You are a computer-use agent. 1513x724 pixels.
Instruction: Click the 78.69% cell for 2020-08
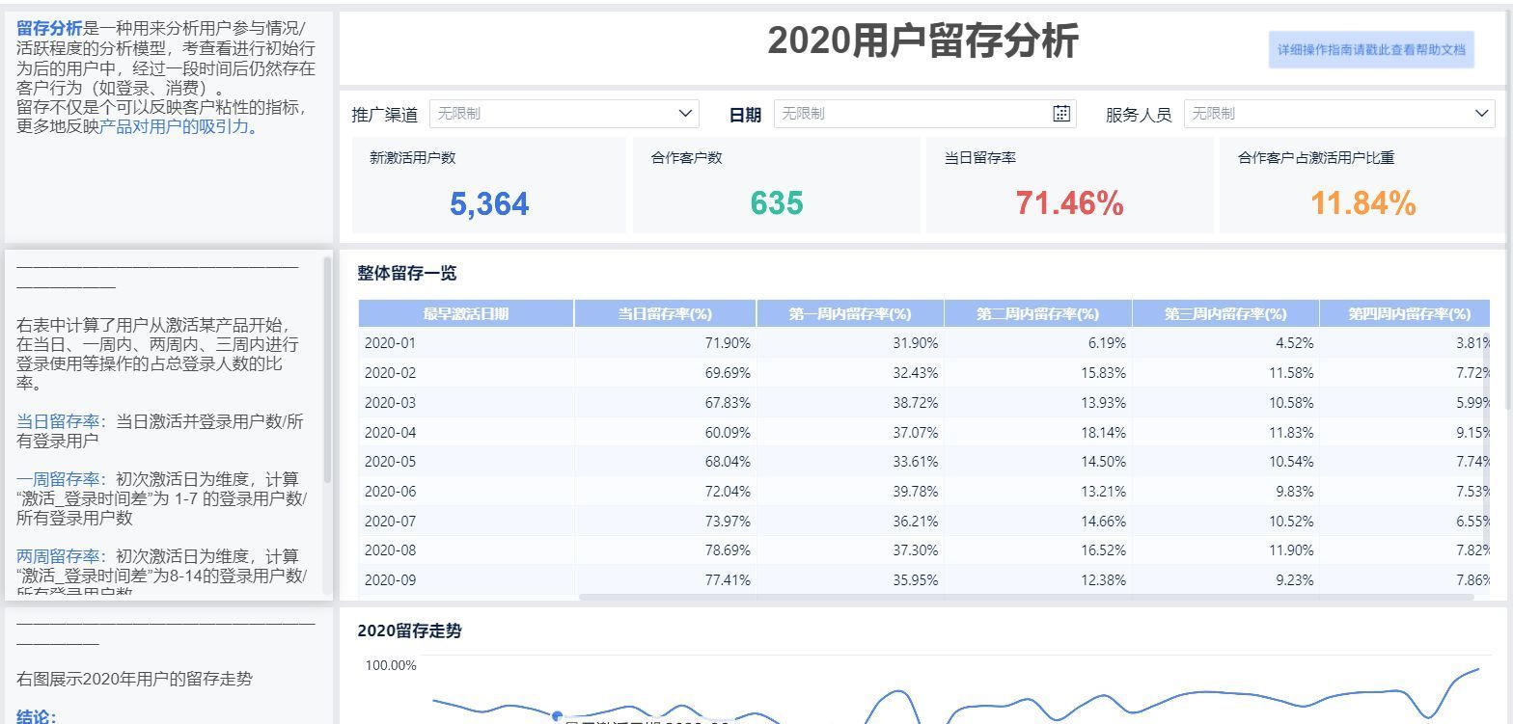click(665, 550)
